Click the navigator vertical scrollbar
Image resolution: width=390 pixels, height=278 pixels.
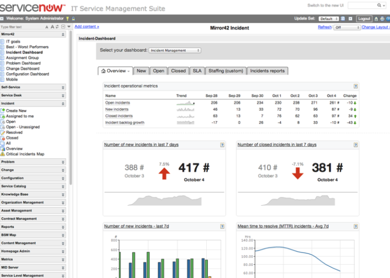(71, 108)
